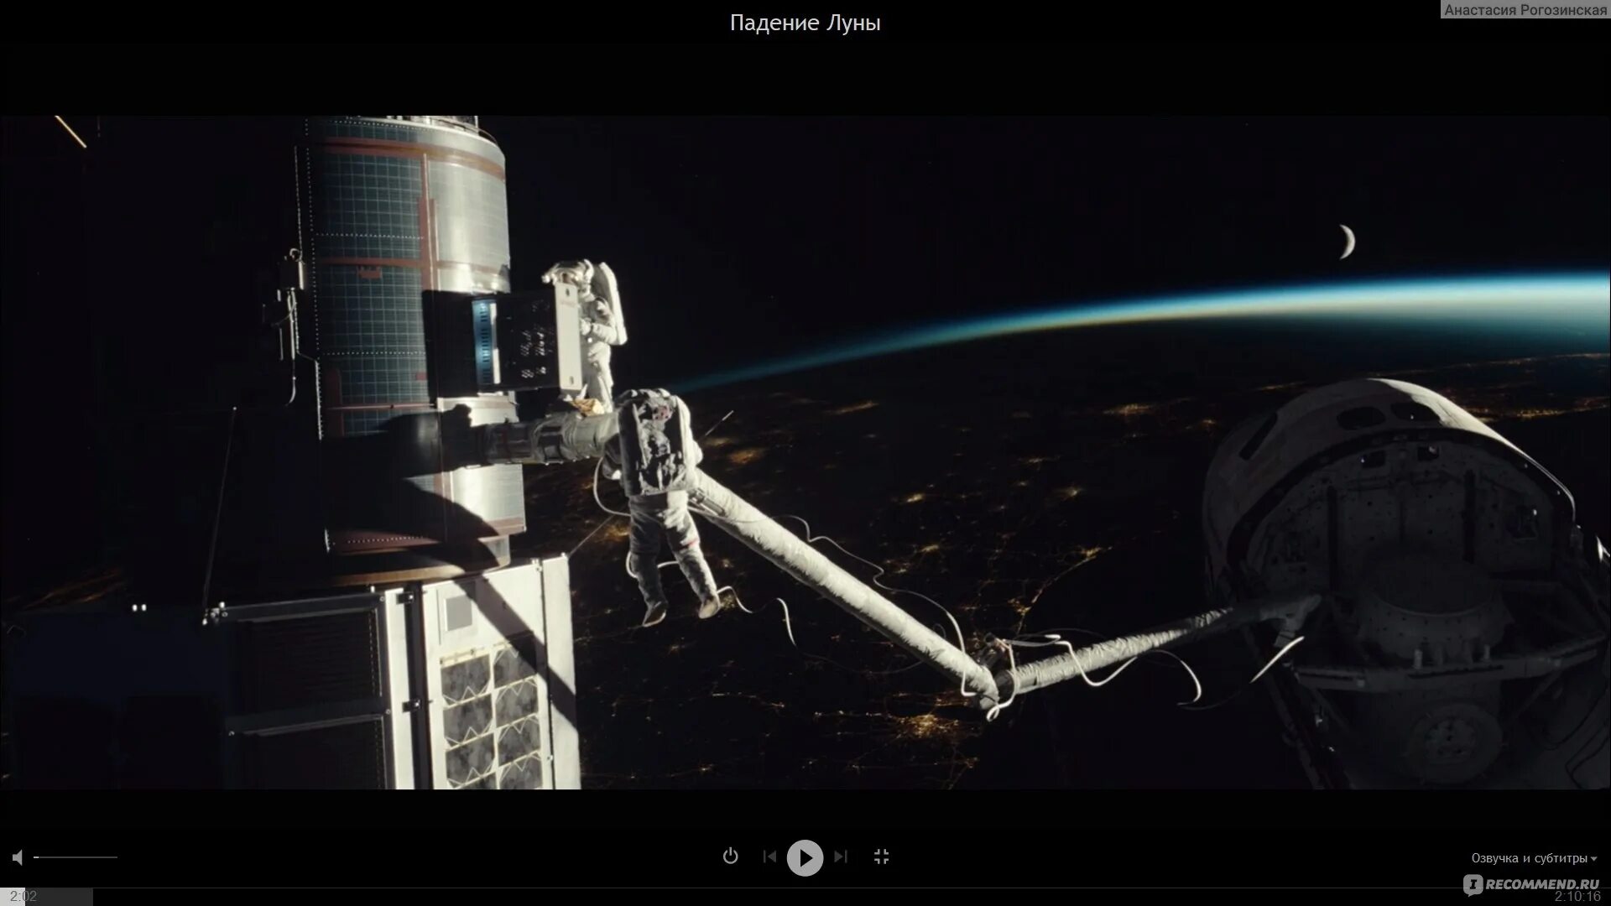1611x906 pixels.
Task: Click the video frame to toggle playback
Action: point(805,453)
